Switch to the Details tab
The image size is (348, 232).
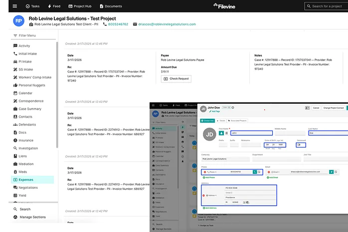point(221,121)
